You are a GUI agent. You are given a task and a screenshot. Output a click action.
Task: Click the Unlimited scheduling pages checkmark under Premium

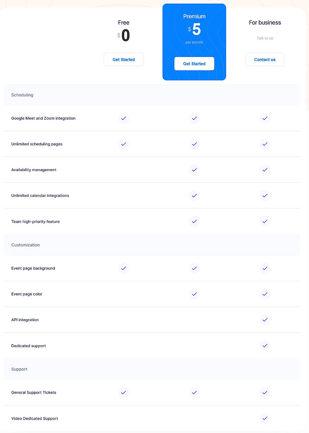tap(194, 144)
